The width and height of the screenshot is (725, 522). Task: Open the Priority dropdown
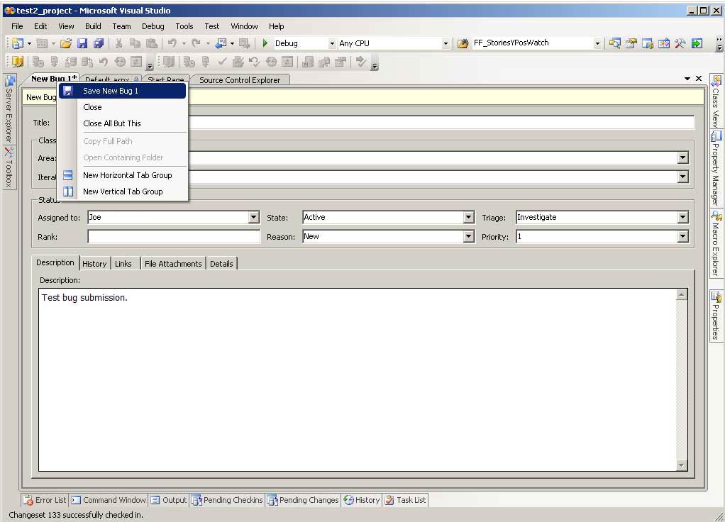point(683,236)
